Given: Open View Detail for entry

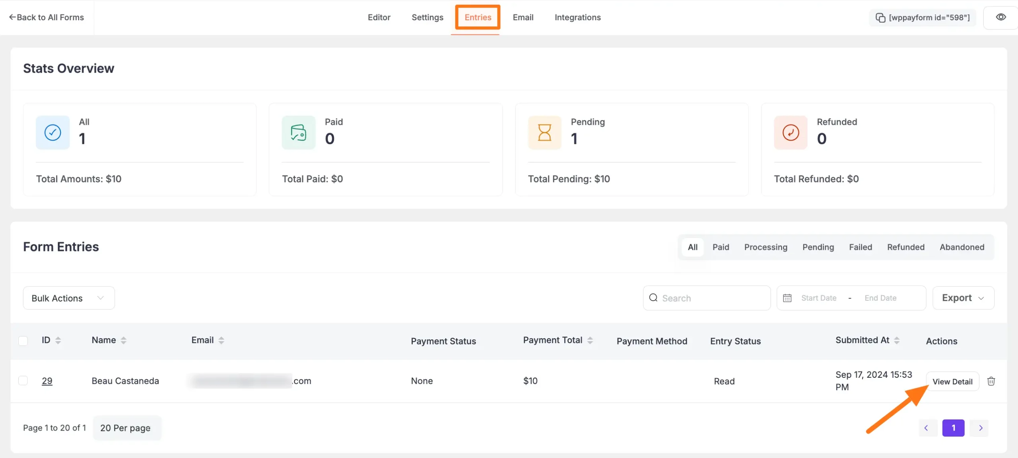Looking at the screenshot, I should tap(952, 382).
